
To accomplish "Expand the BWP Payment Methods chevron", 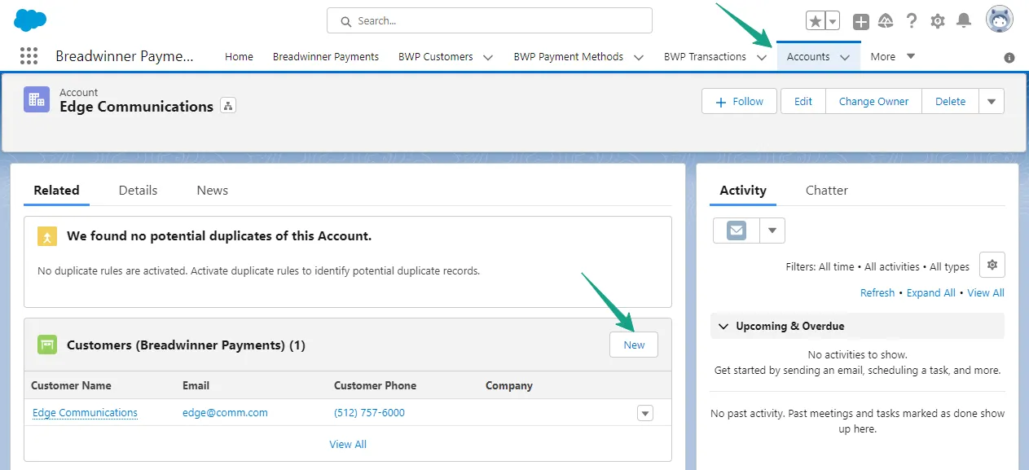I will pos(639,58).
